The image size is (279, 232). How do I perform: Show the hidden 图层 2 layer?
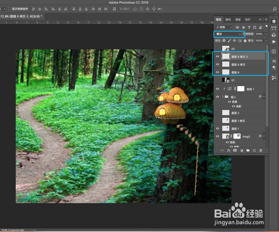(x=217, y=113)
